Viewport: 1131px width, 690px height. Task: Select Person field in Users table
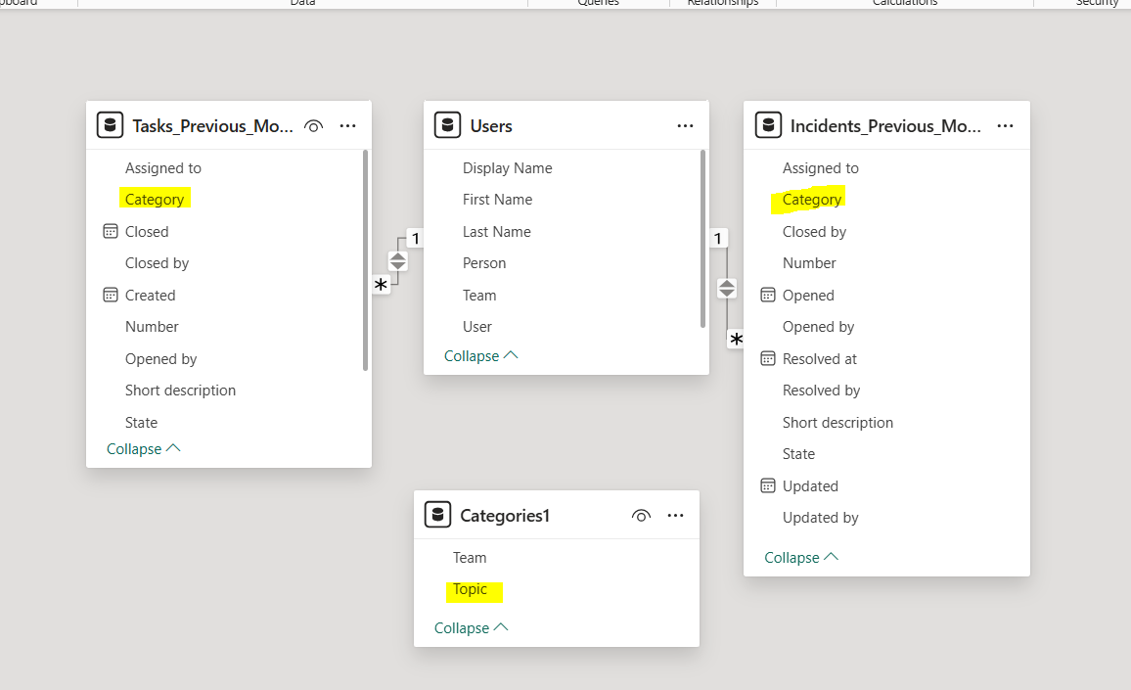coord(484,262)
